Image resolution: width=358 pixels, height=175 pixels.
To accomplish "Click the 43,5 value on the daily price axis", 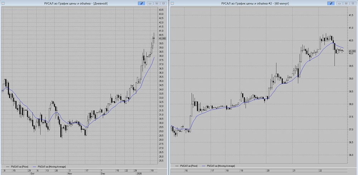I will (161, 10).
